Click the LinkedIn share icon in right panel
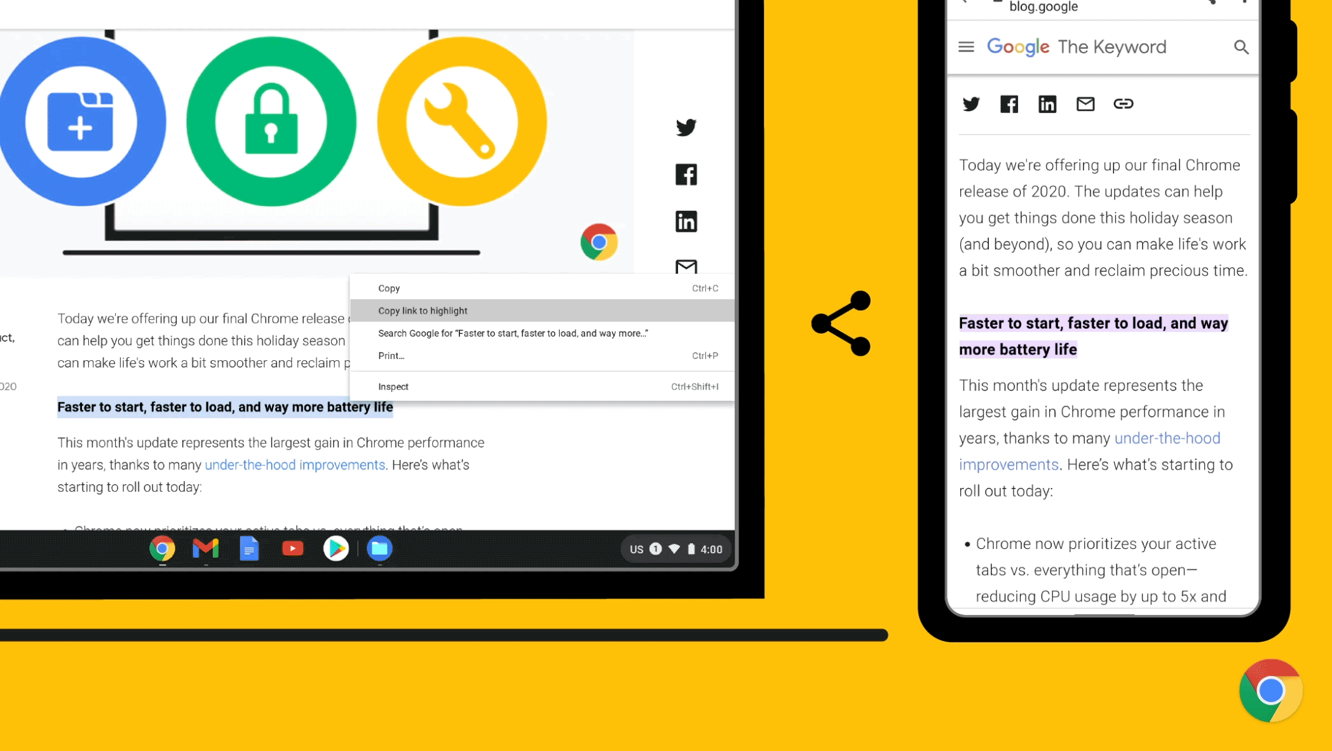1332x751 pixels. [x=1047, y=104]
